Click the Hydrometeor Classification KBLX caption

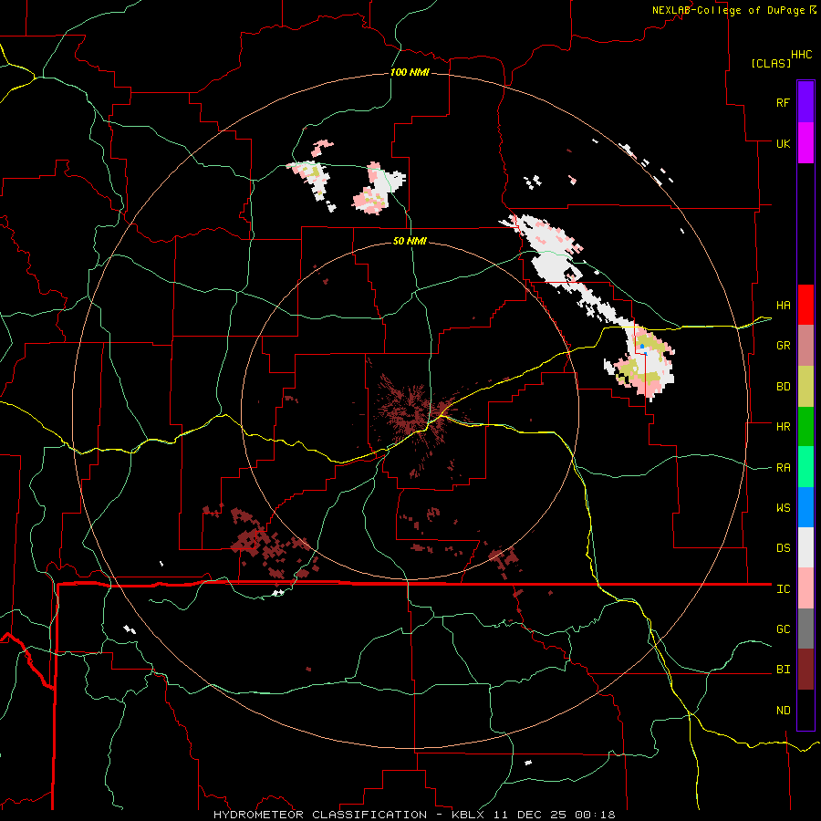pyautogui.click(x=414, y=815)
